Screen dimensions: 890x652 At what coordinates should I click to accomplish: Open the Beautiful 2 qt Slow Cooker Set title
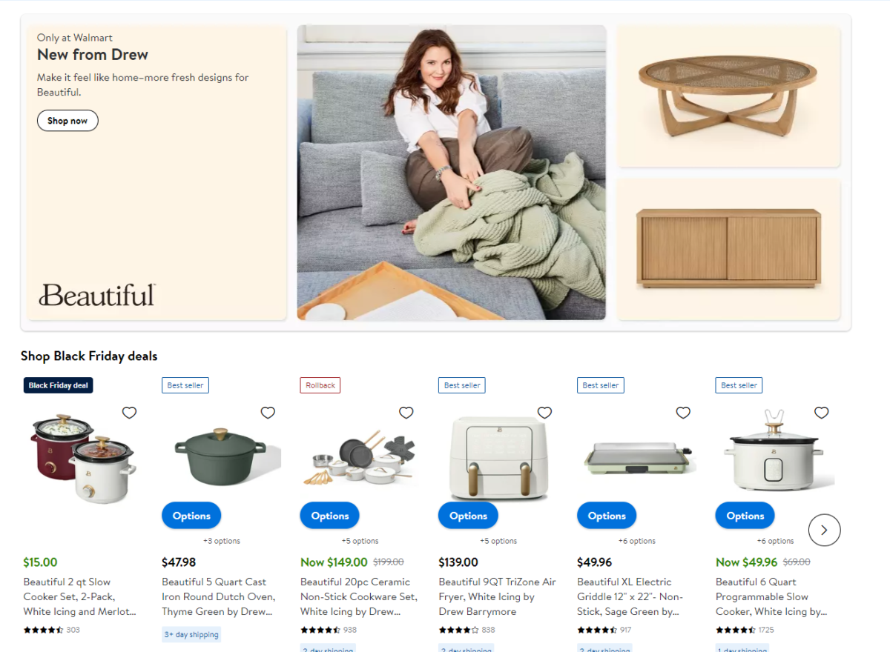pos(80,596)
